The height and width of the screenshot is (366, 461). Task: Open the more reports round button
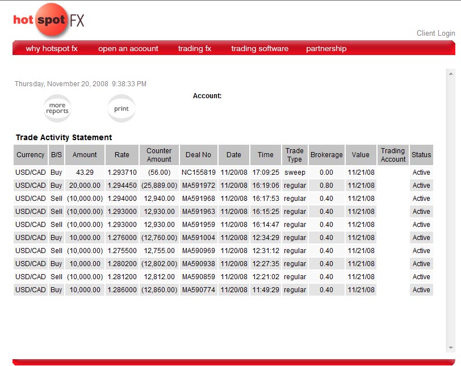[x=57, y=108]
